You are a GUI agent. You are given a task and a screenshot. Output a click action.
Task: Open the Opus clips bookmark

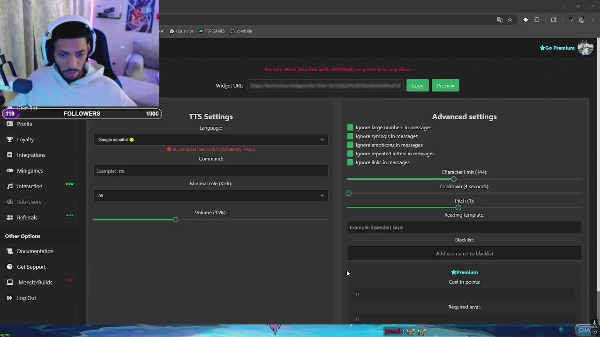(x=181, y=31)
